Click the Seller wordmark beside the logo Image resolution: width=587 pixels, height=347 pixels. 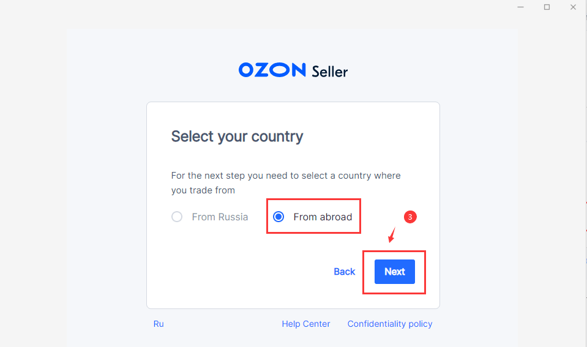click(329, 72)
